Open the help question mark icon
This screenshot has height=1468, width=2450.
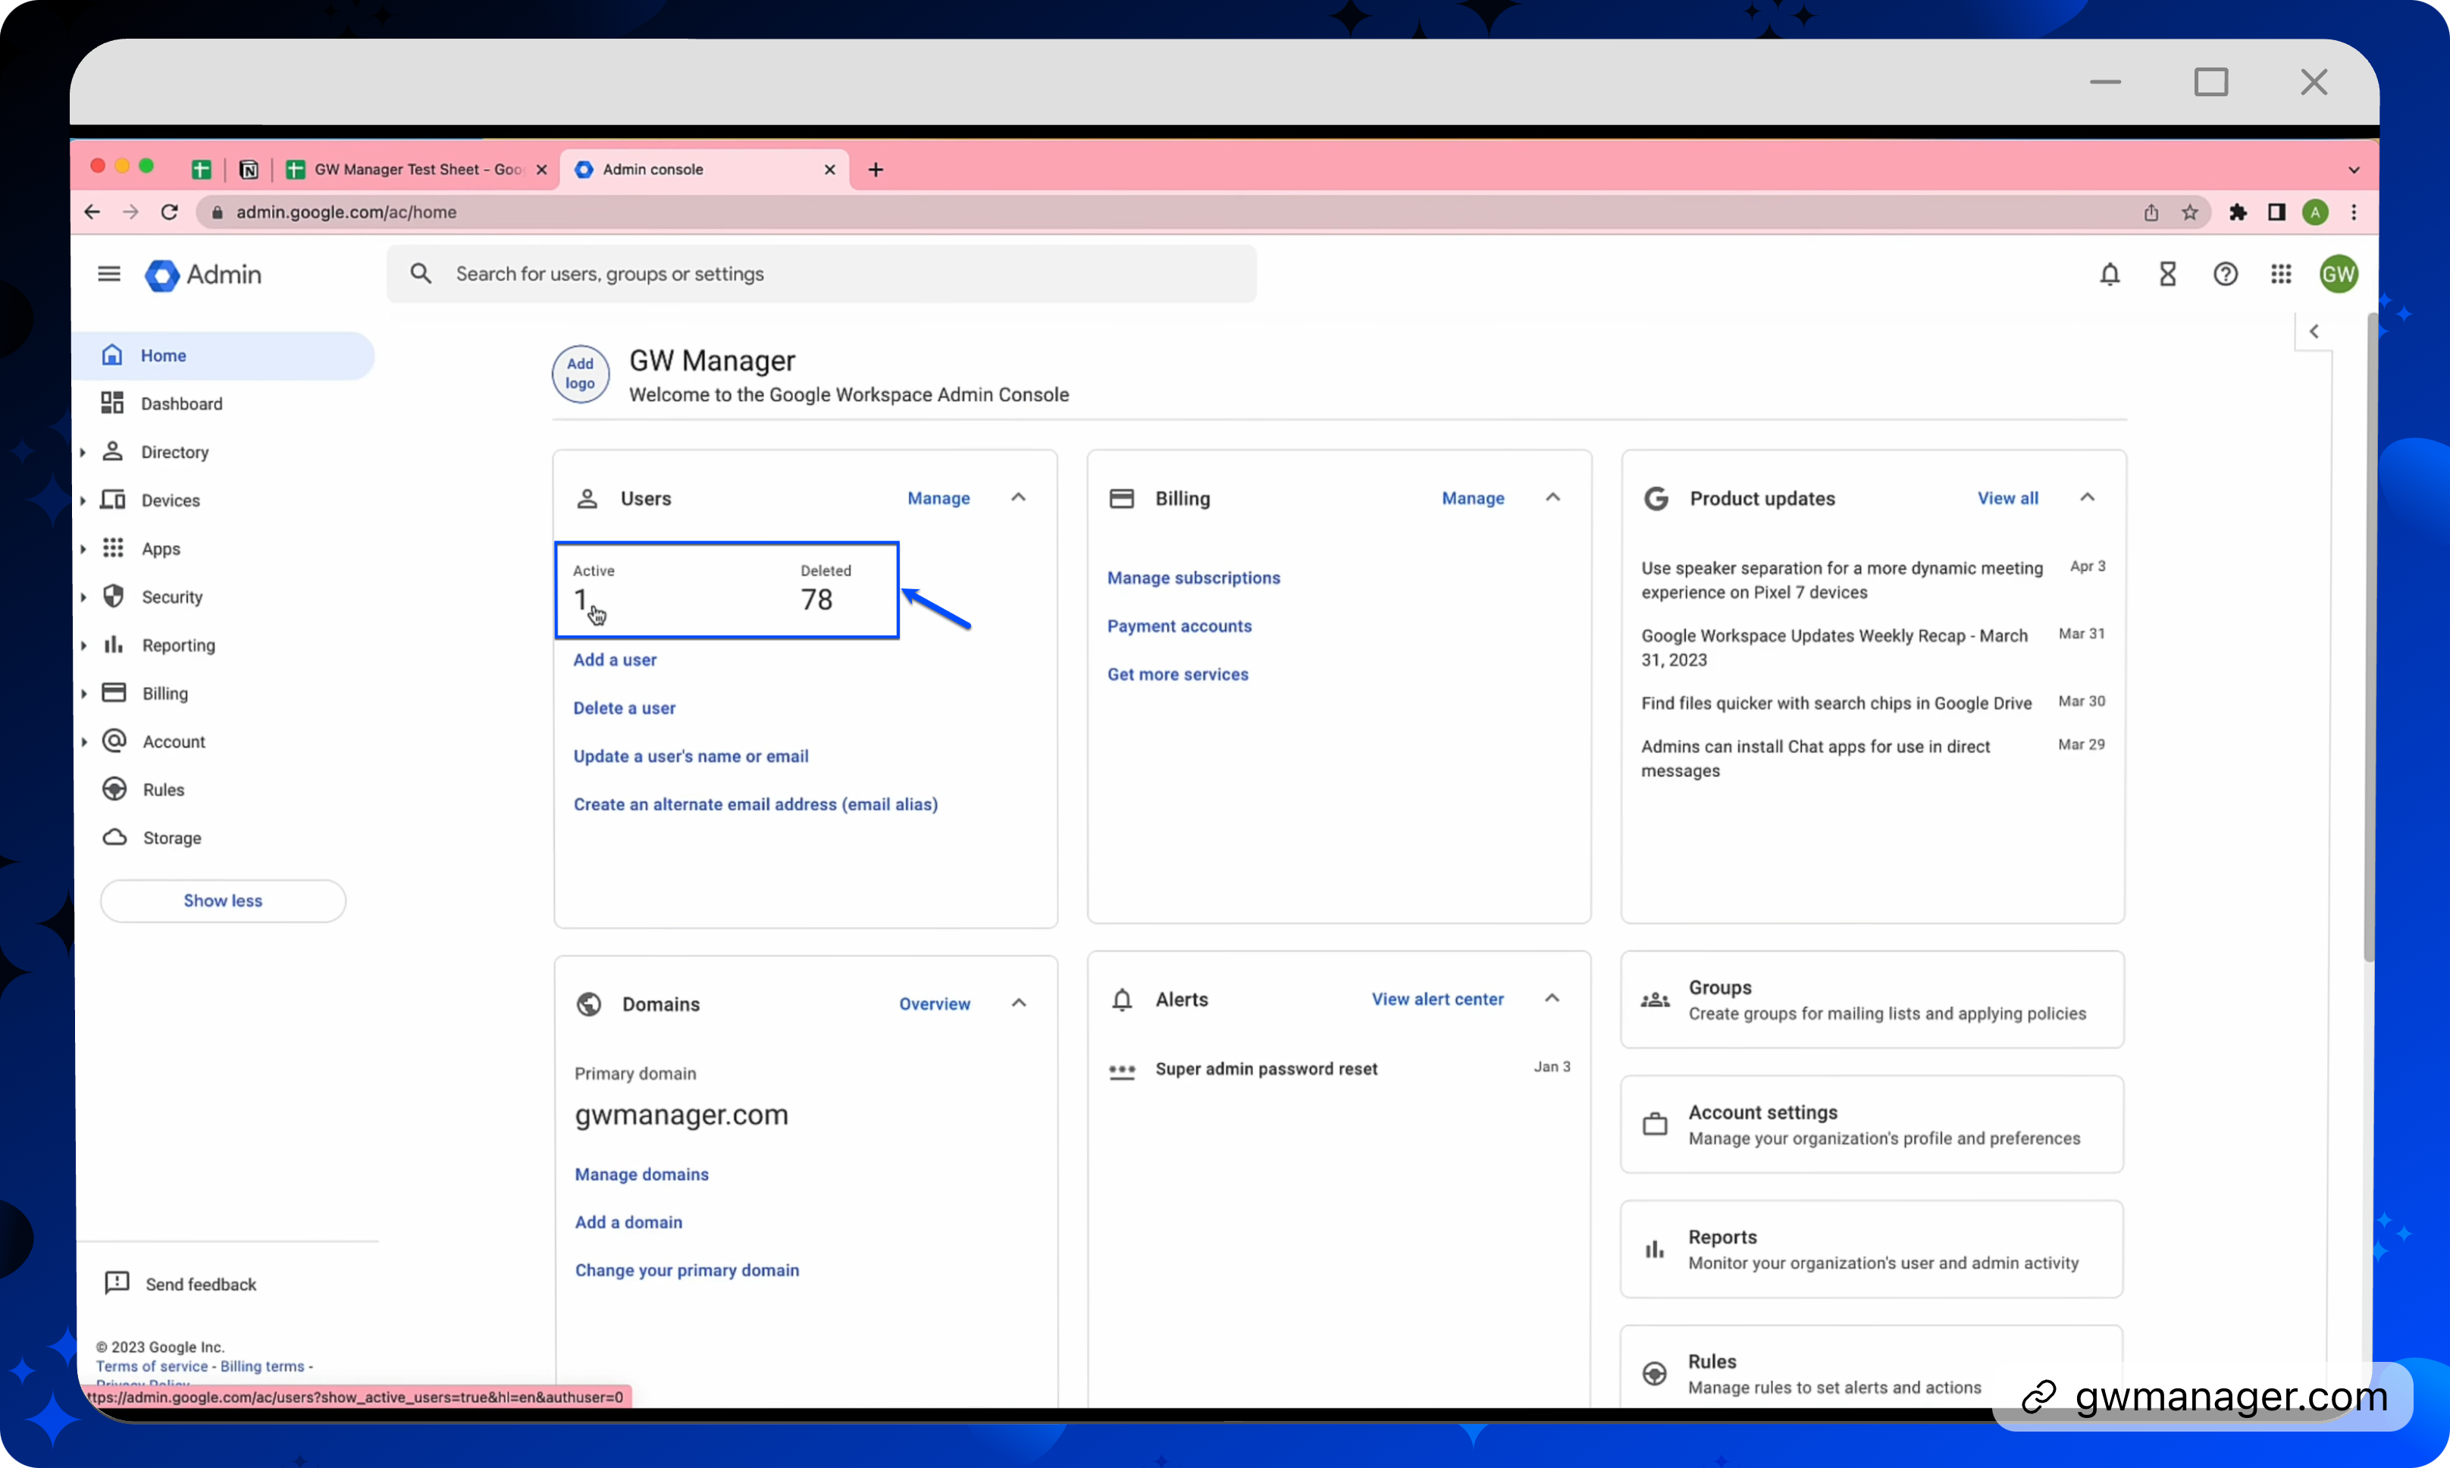2226,274
